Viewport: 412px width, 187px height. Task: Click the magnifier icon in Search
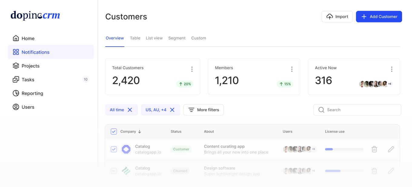321,110
